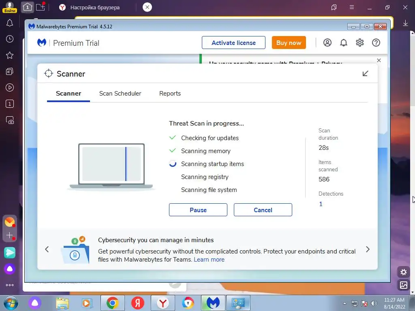The height and width of the screenshot is (311, 415).
Task: Add sidebar app with plus icon
Action: [10, 235]
